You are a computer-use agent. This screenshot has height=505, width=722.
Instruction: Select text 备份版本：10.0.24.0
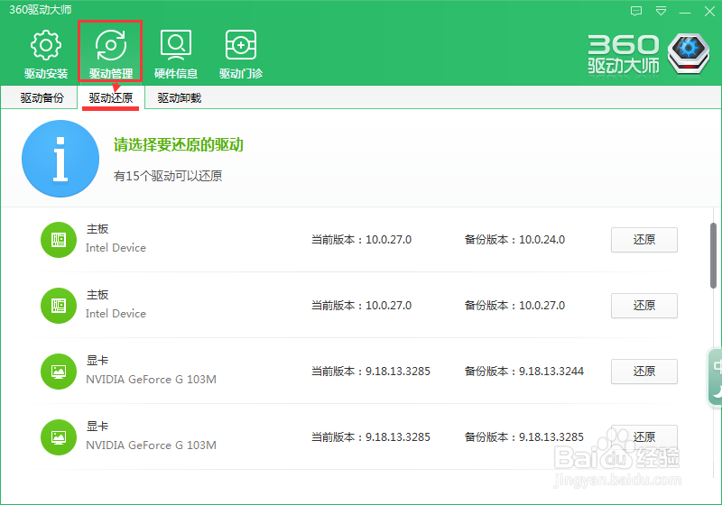pyautogui.click(x=514, y=240)
